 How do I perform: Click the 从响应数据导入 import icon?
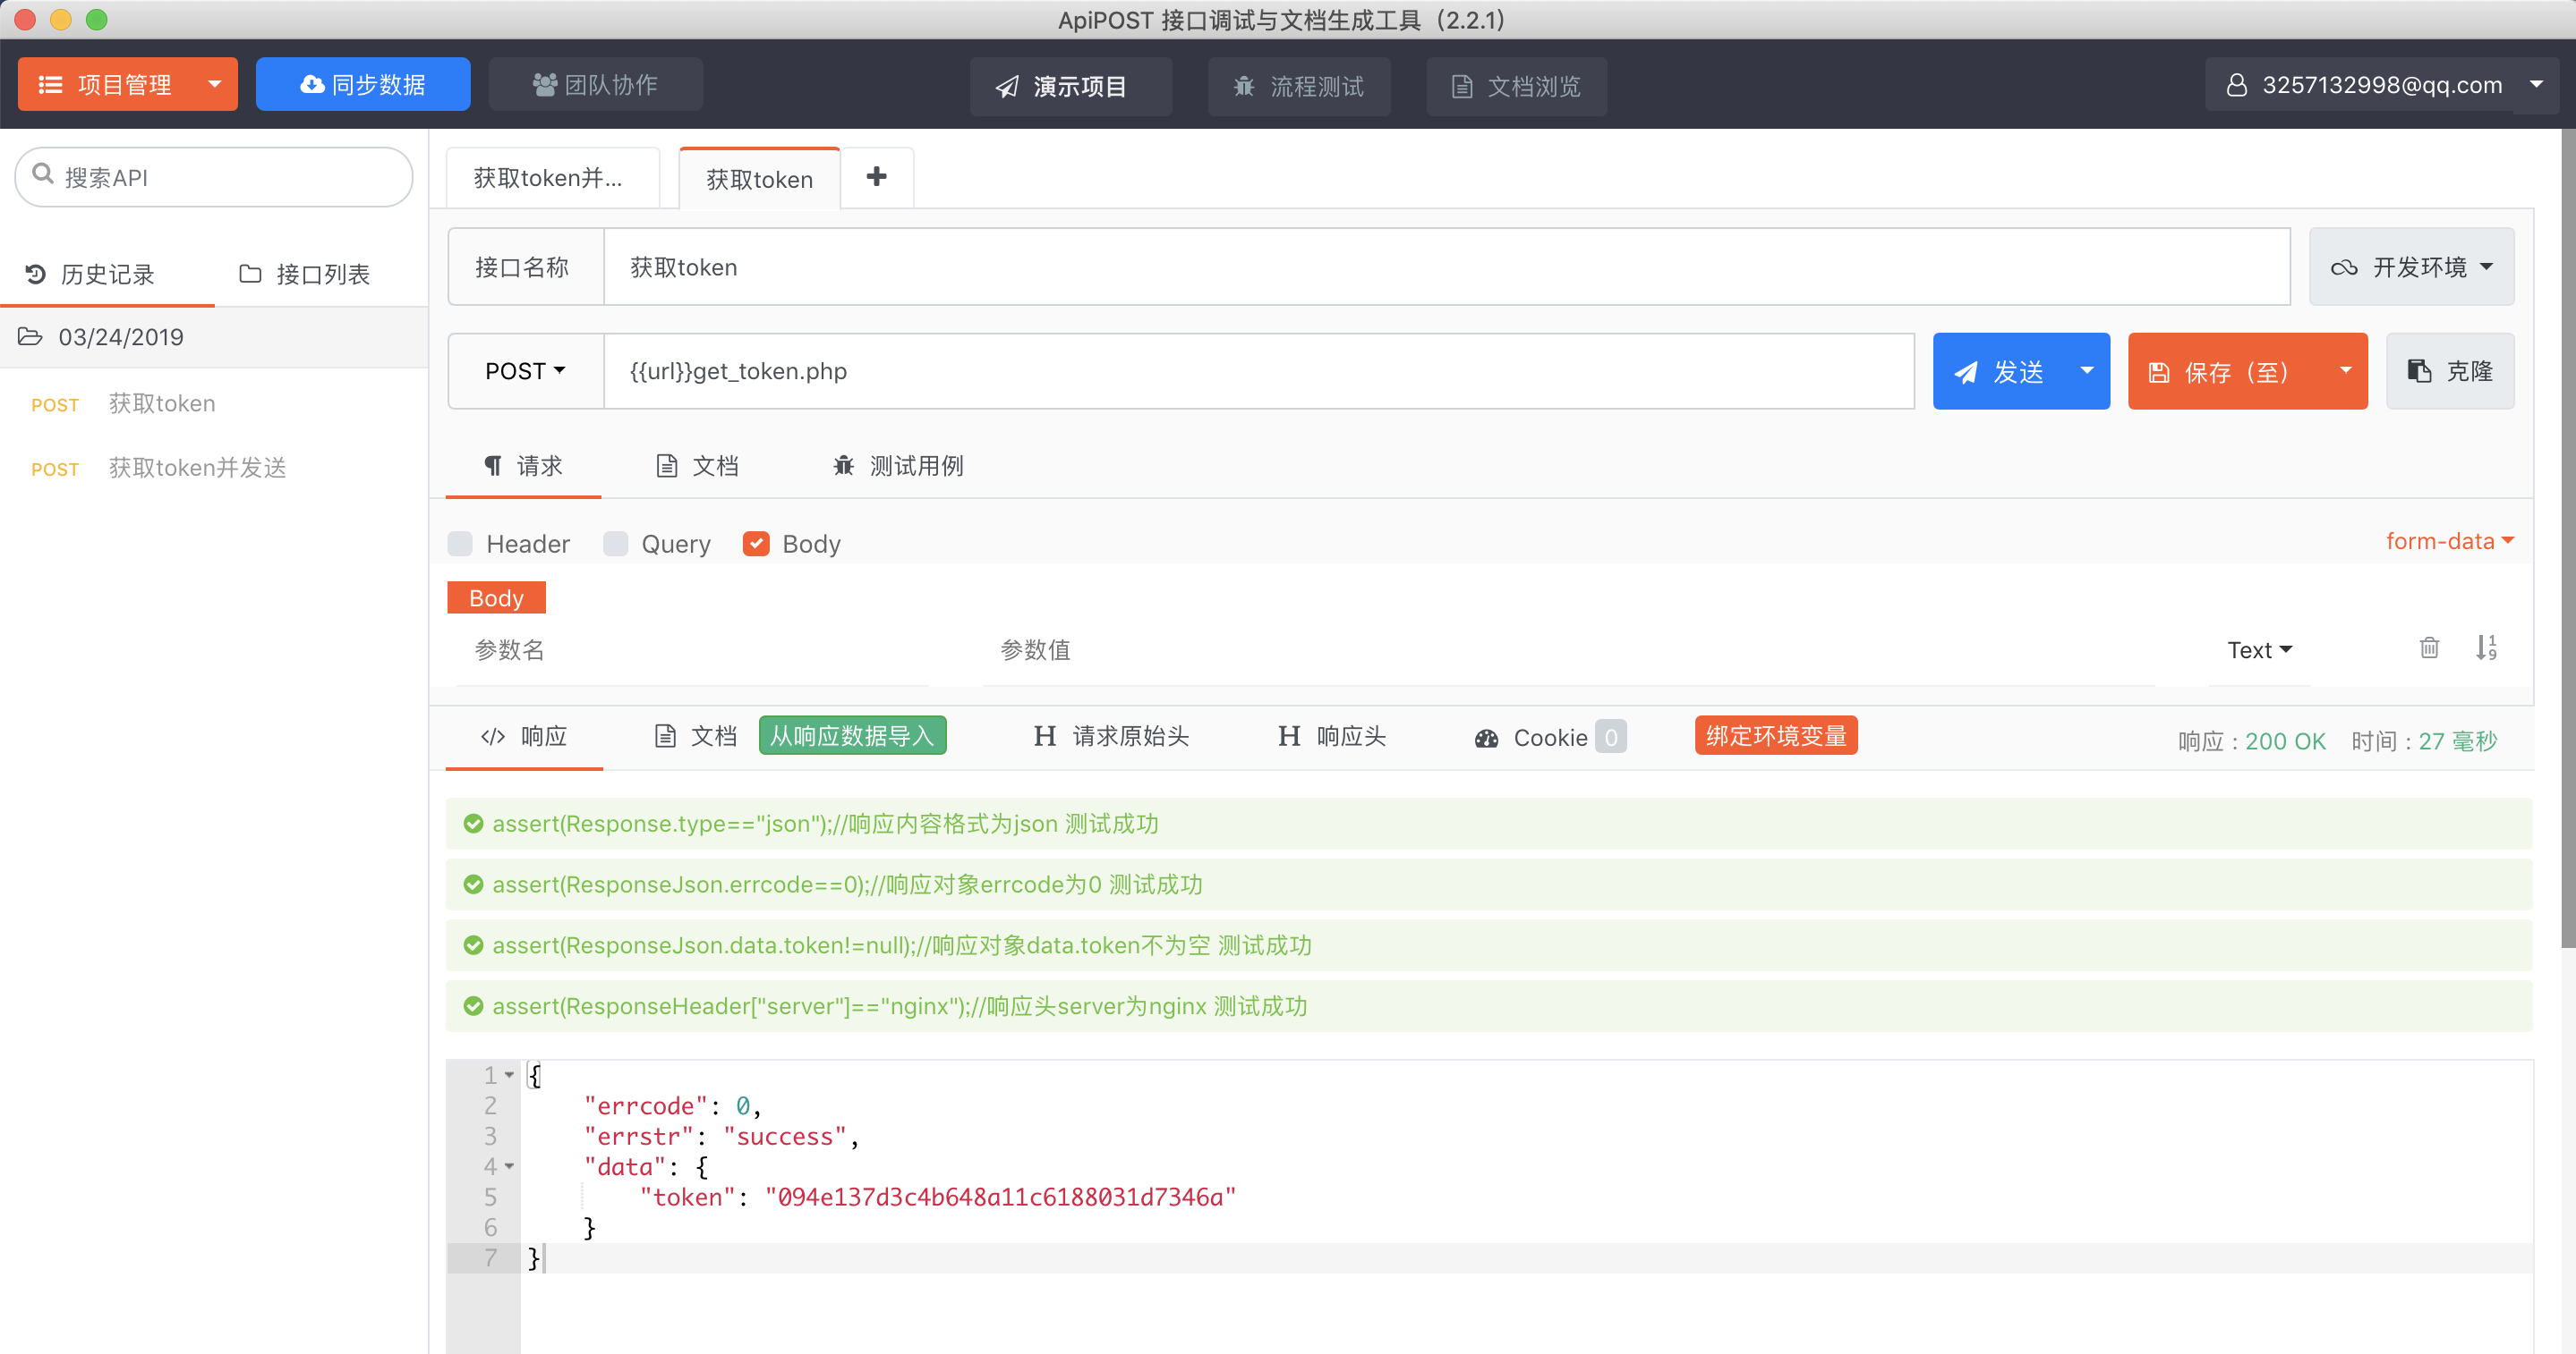coord(852,738)
